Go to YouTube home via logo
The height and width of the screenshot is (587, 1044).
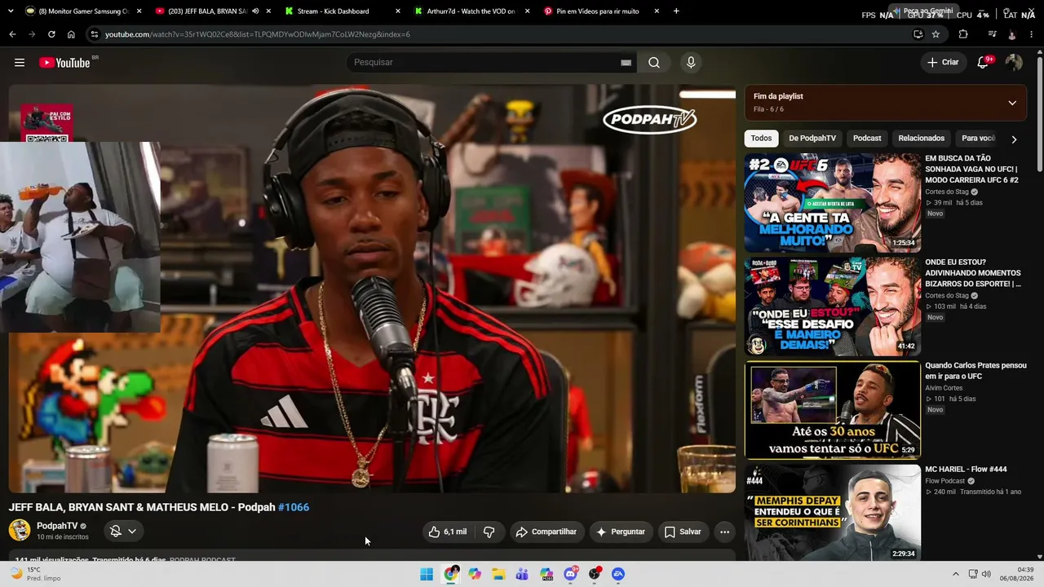(x=65, y=63)
